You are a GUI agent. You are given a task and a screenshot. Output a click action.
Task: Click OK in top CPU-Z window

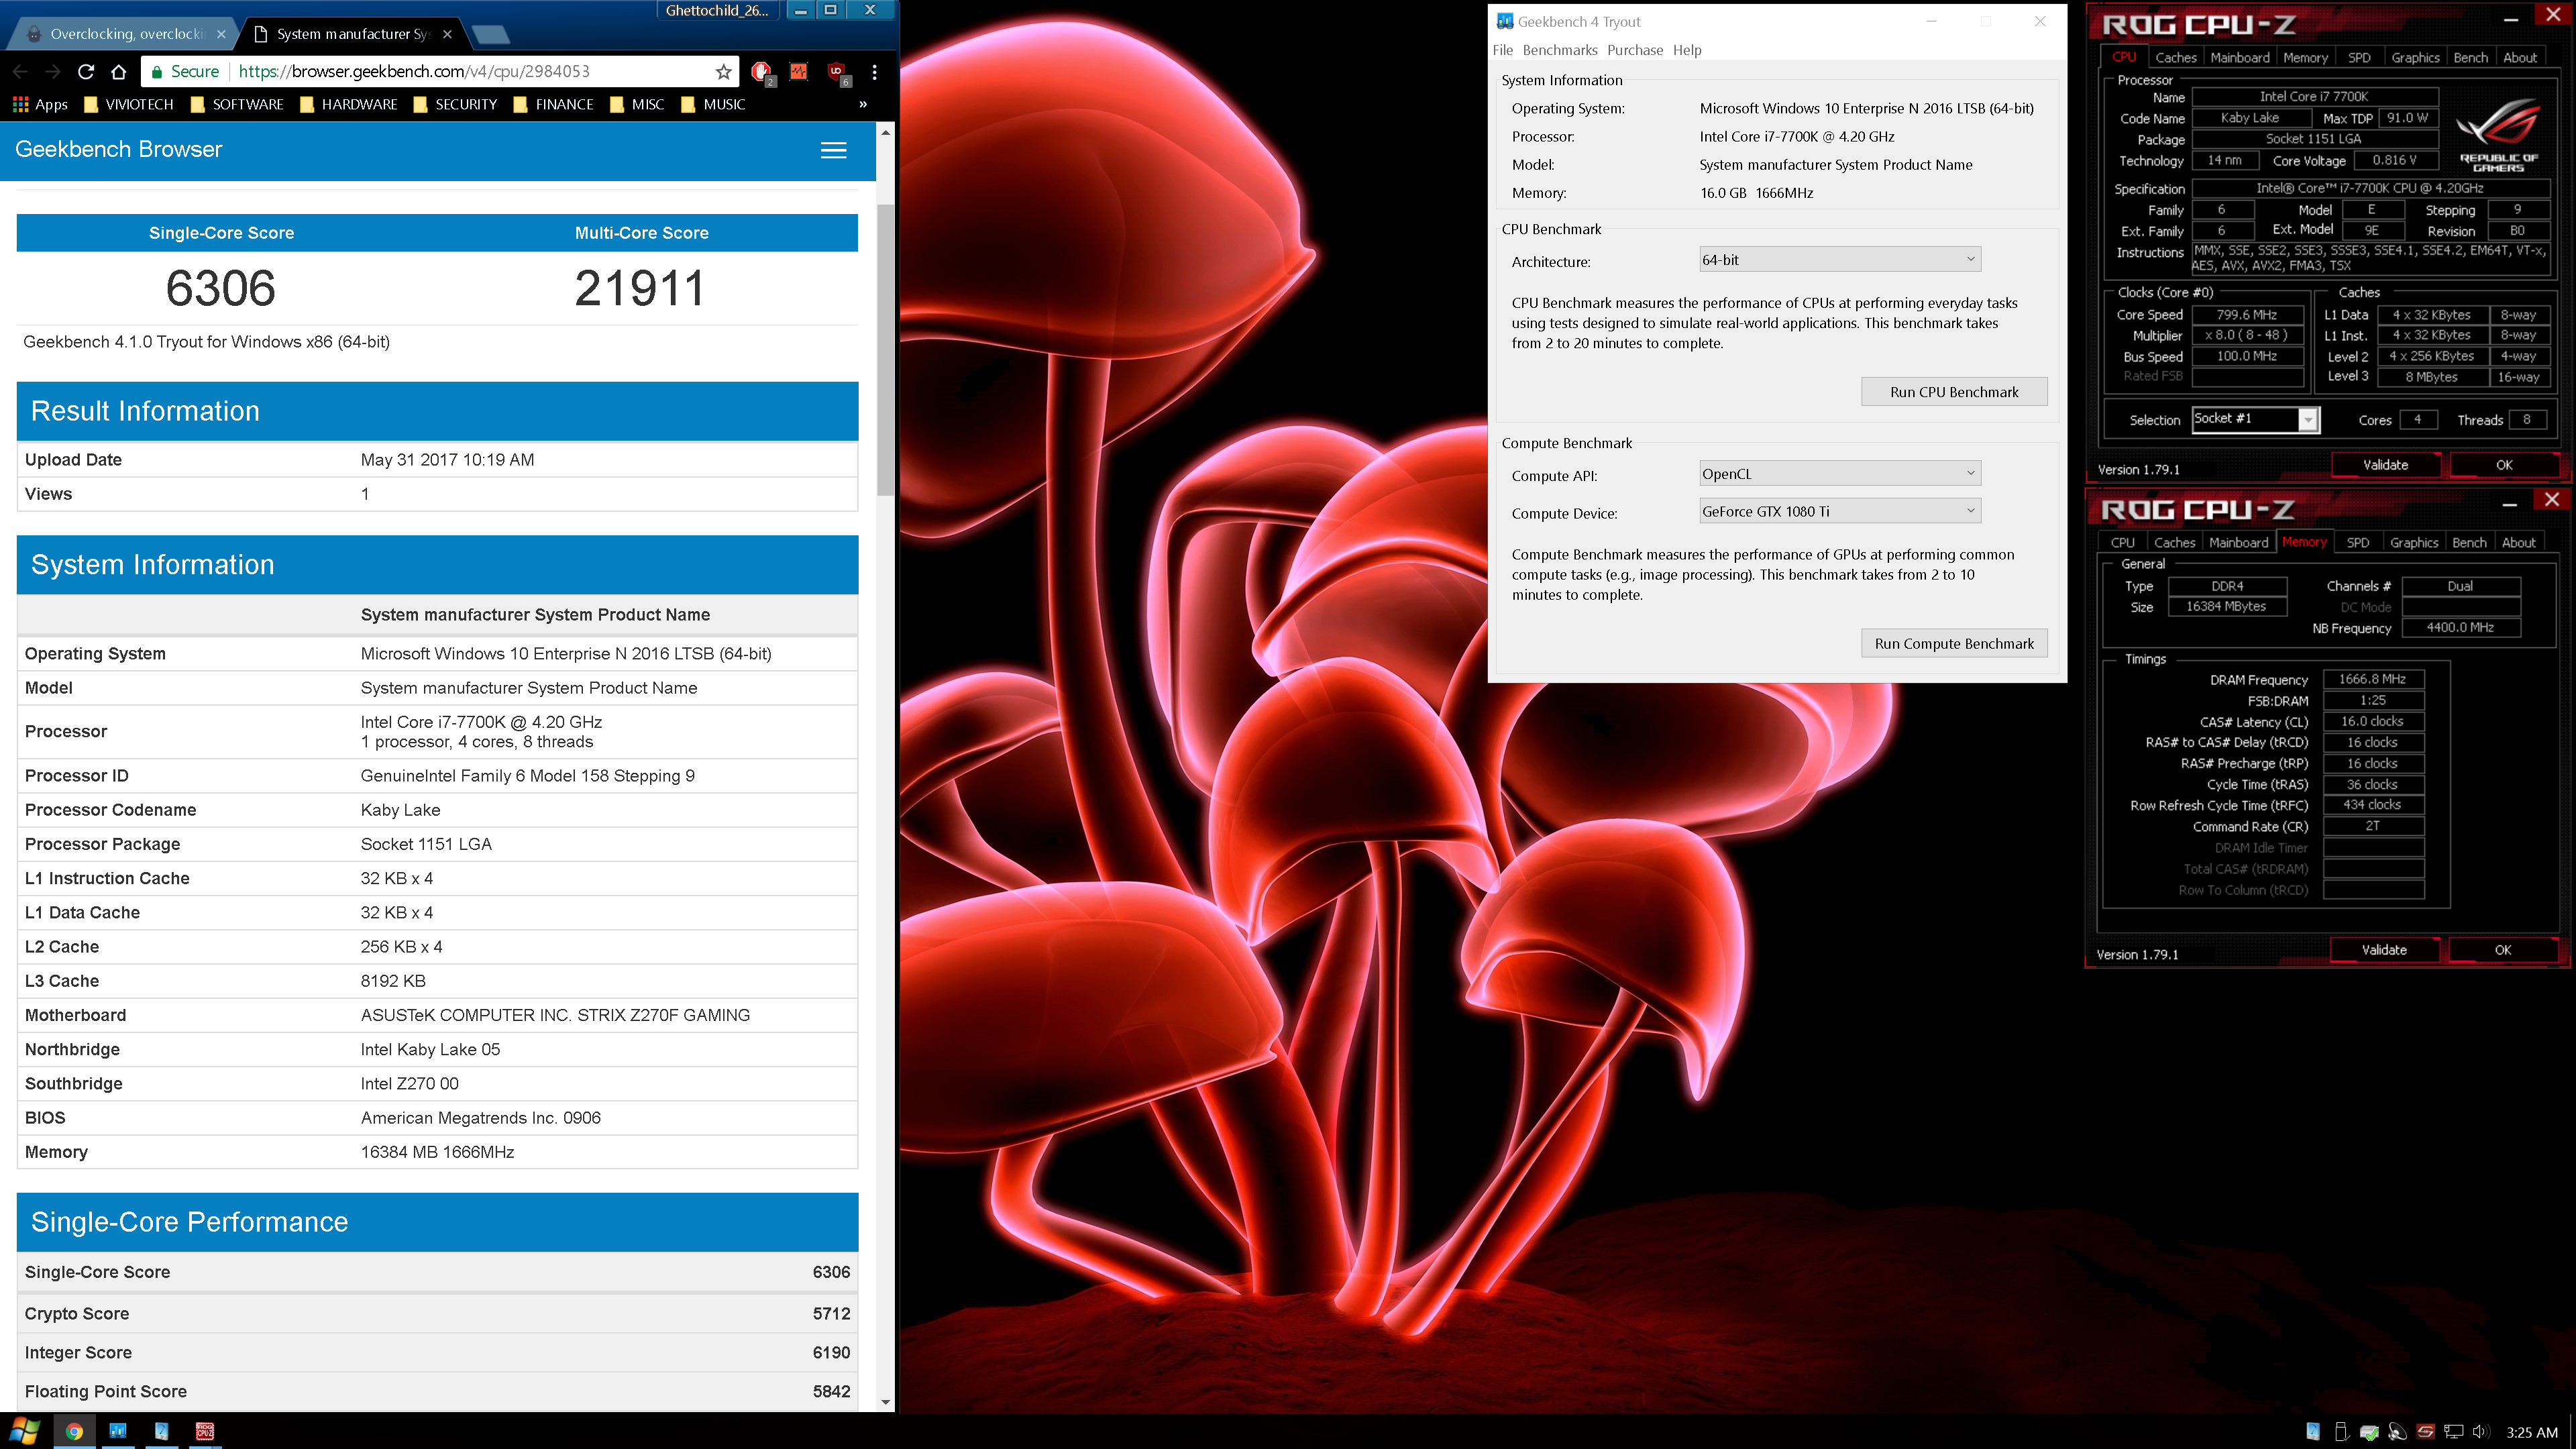2504,465
